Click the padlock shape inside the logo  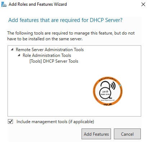105,90
